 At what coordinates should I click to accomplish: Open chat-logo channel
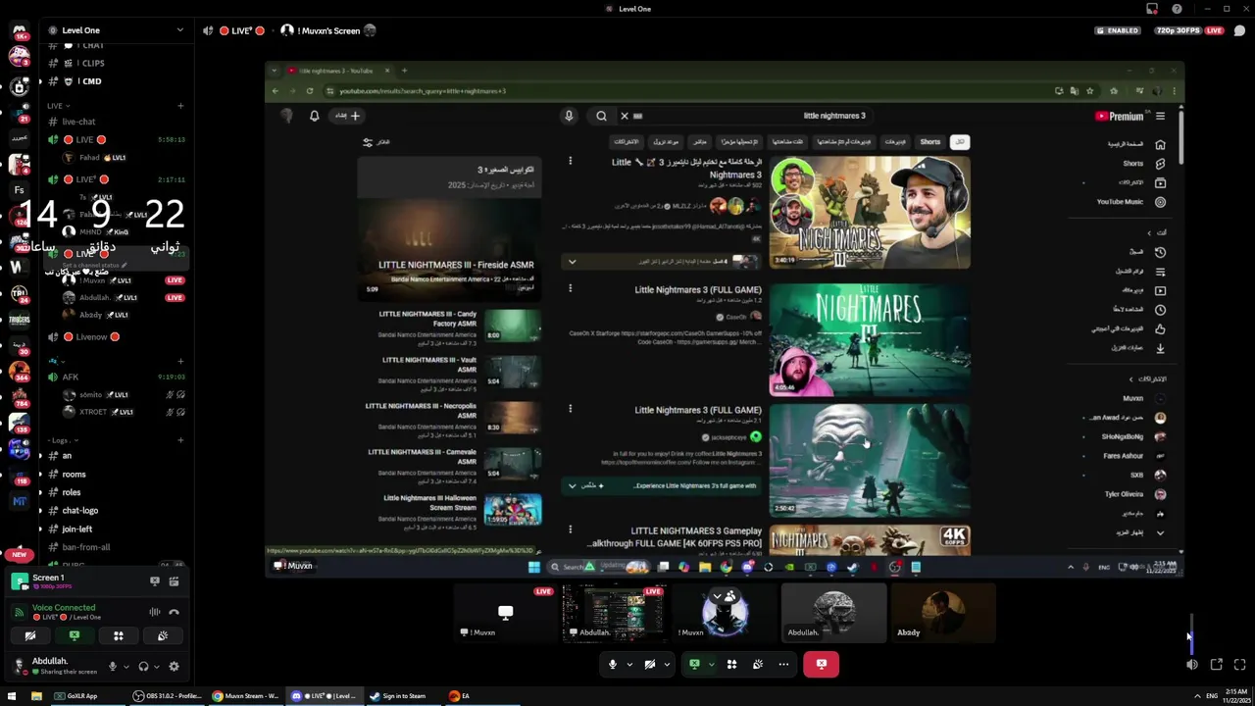tap(80, 511)
